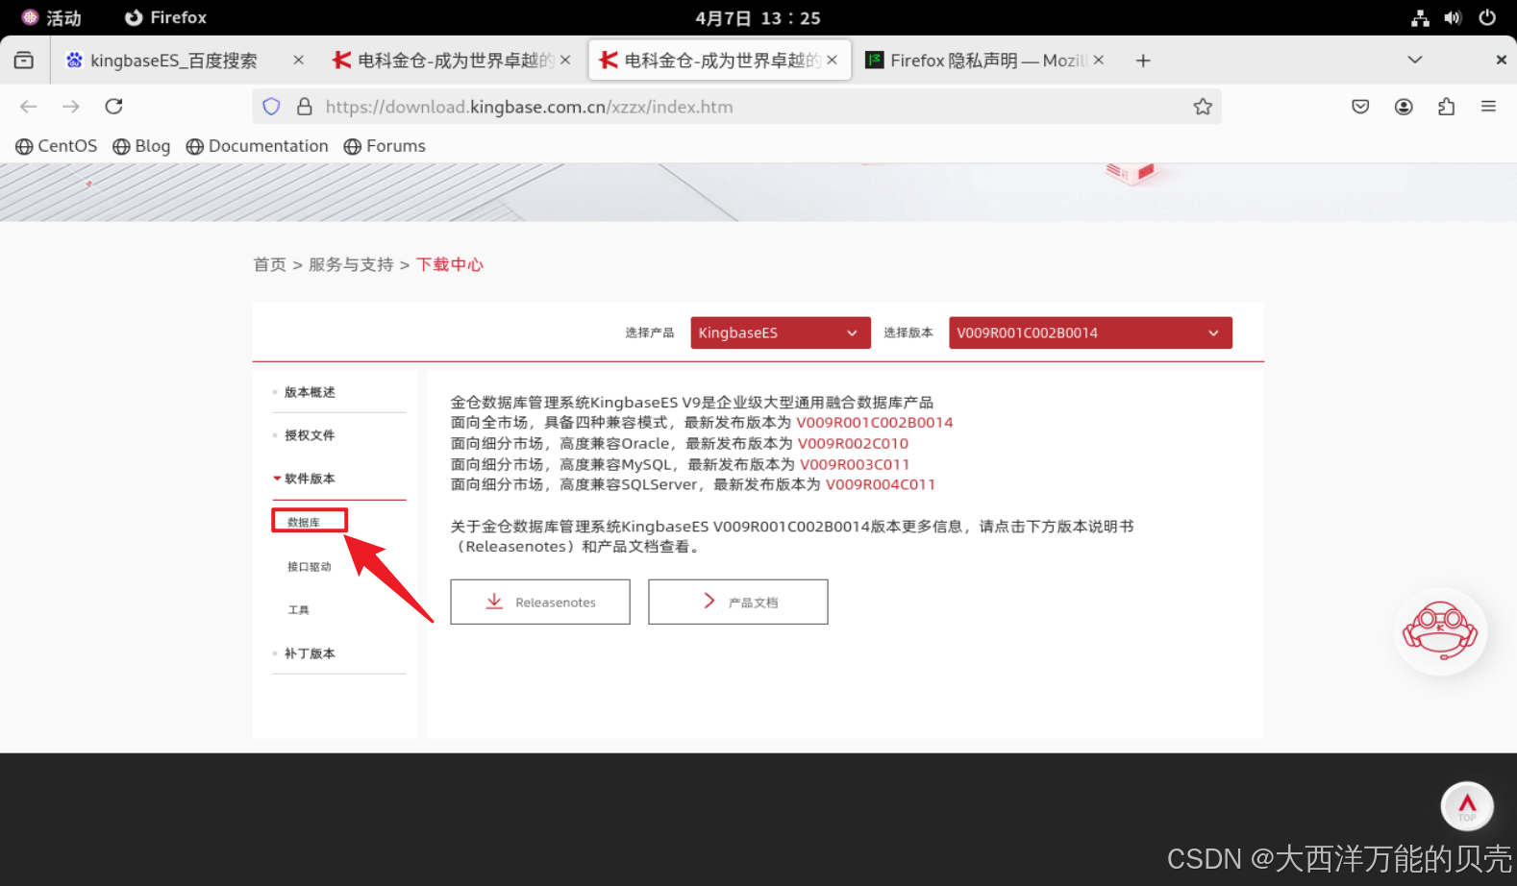This screenshot has width=1517, height=886.
Task: Expand the 补丁版本 sidebar section
Action: [310, 653]
